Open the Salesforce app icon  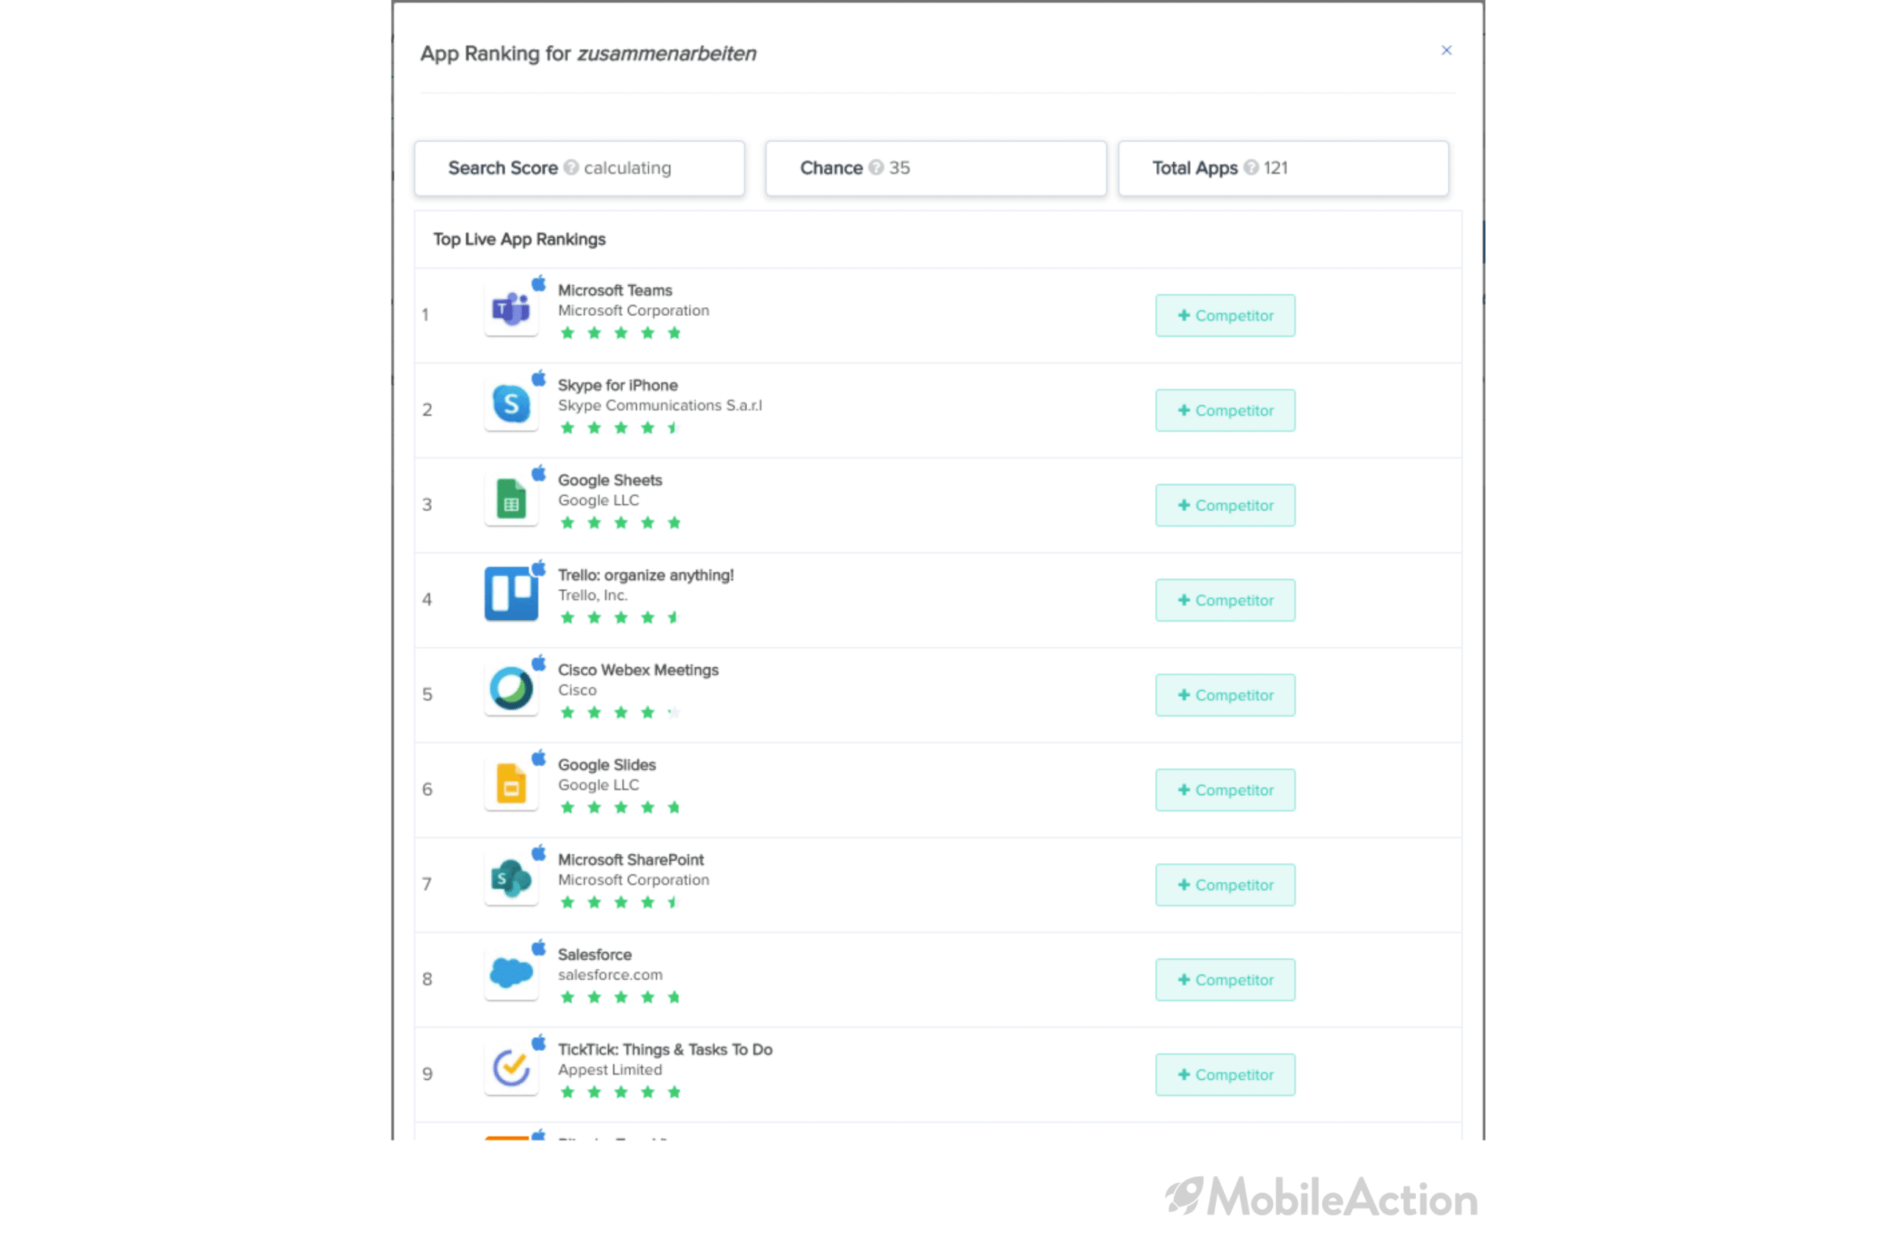pos(512,973)
